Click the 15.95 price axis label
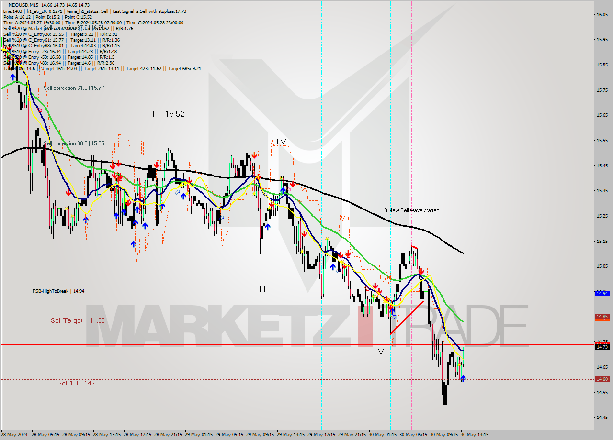The image size is (613, 440). pyautogui.click(x=602, y=40)
